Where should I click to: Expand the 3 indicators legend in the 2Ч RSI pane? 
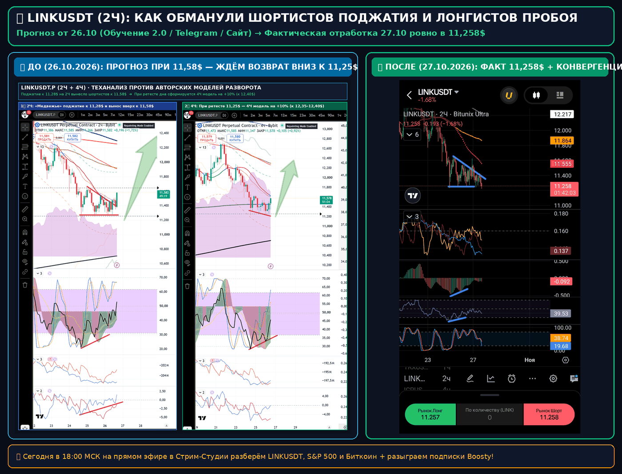click(x=39, y=273)
